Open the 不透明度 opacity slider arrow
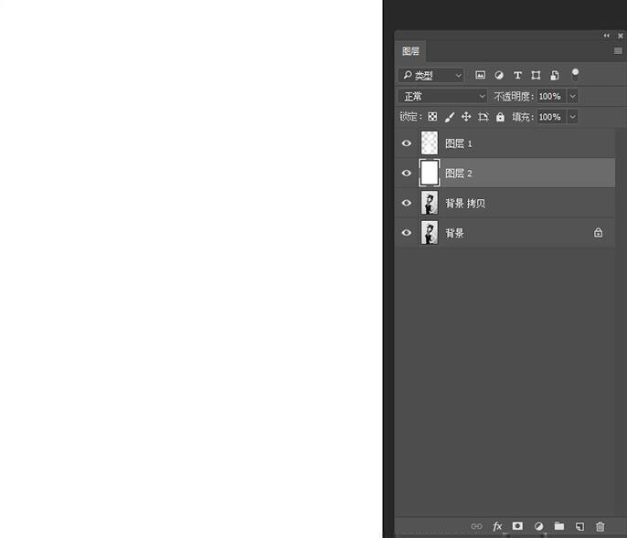Screen dimensions: 627x538 [572, 96]
